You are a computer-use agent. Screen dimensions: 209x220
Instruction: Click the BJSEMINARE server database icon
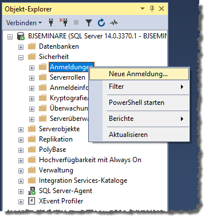21,36
